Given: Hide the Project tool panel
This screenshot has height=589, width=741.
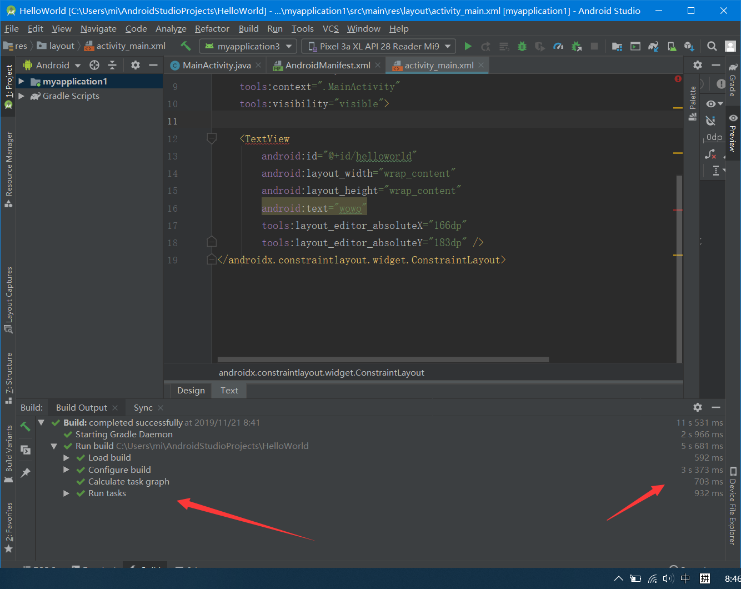Looking at the screenshot, I should (153, 65).
